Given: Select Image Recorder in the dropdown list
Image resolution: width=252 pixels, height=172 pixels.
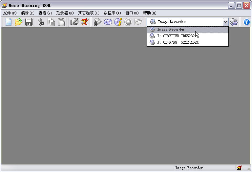Looking at the screenshot, I should (x=188, y=30).
